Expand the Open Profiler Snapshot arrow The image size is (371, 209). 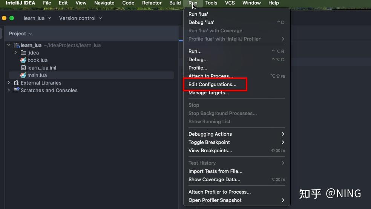[283, 200]
